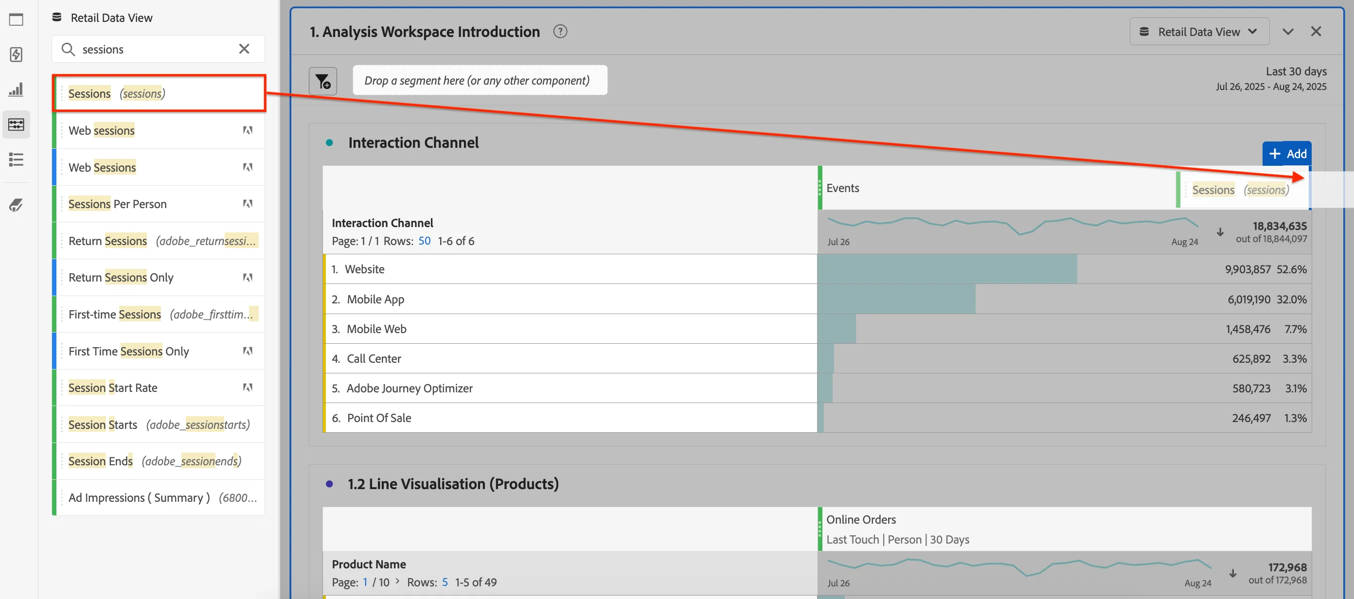Click the search magnifier icon
The width and height of the screenshot is (1354, 599).
tap(68, 50)
